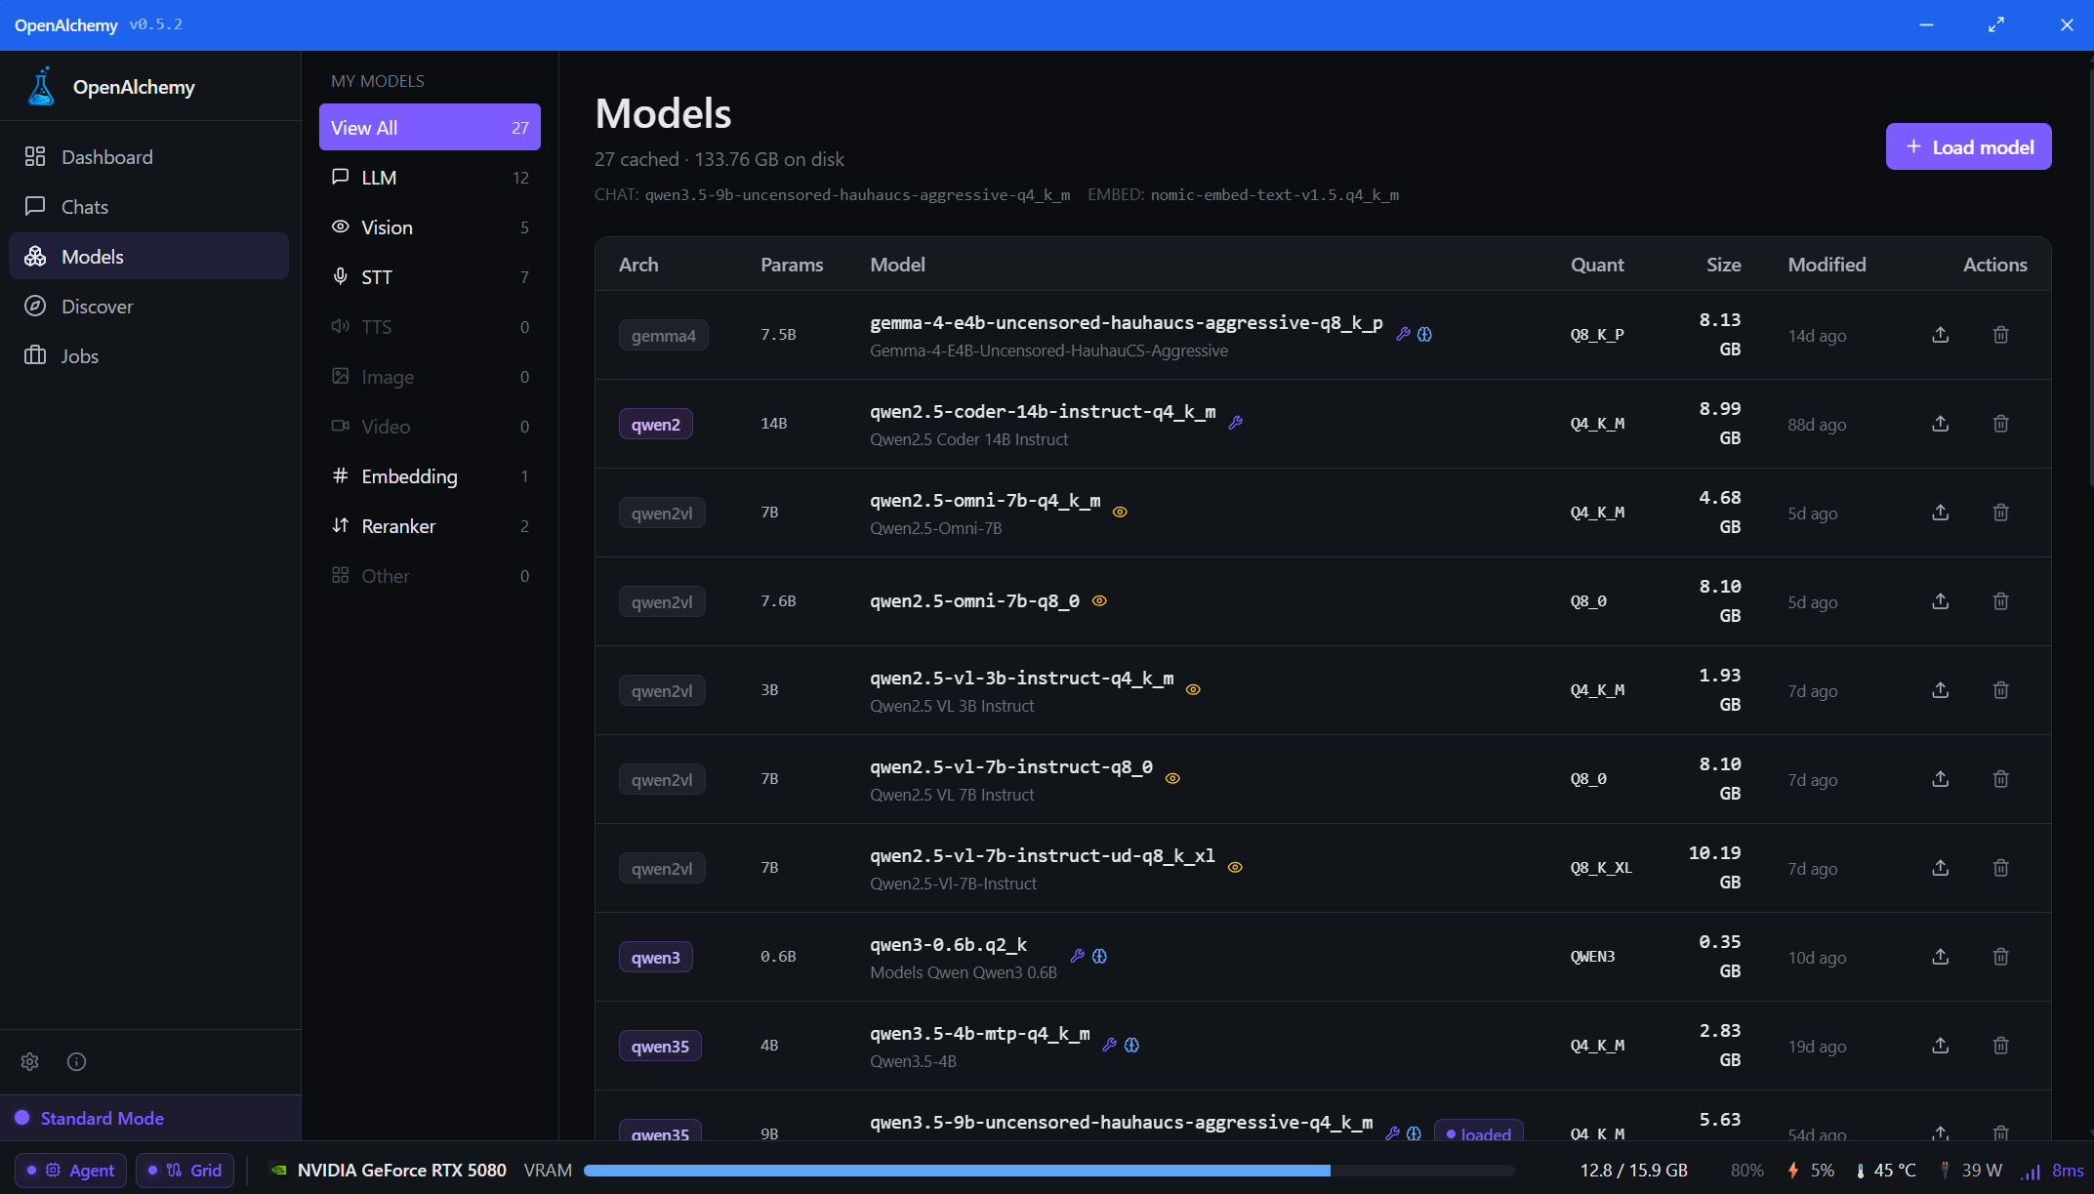Filter models by LLM category
Viewport: 2094px width, 1194px height.
point(430,178)
